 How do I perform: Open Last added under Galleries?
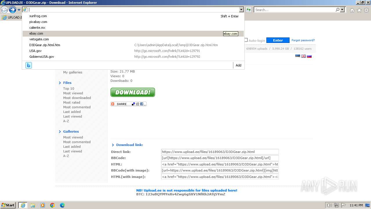(x=72, y=147)
